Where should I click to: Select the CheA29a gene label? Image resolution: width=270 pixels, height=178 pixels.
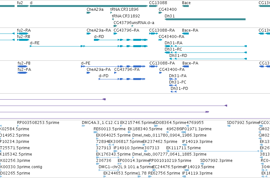coord(95,9)
